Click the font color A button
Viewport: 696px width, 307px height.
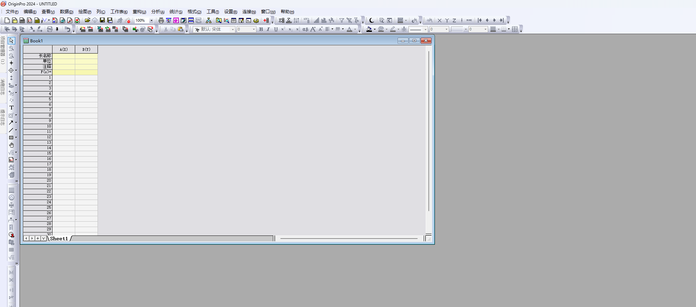[x=350, y=29]
